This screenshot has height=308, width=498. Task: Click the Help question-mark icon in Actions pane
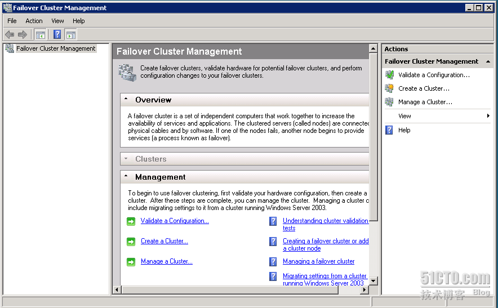pyautogui.click(x=389, y=130)
